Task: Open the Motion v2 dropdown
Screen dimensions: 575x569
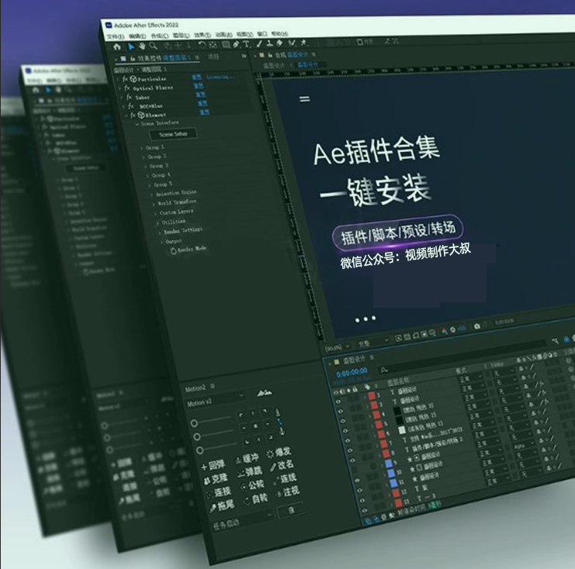Action: point(215,401)
